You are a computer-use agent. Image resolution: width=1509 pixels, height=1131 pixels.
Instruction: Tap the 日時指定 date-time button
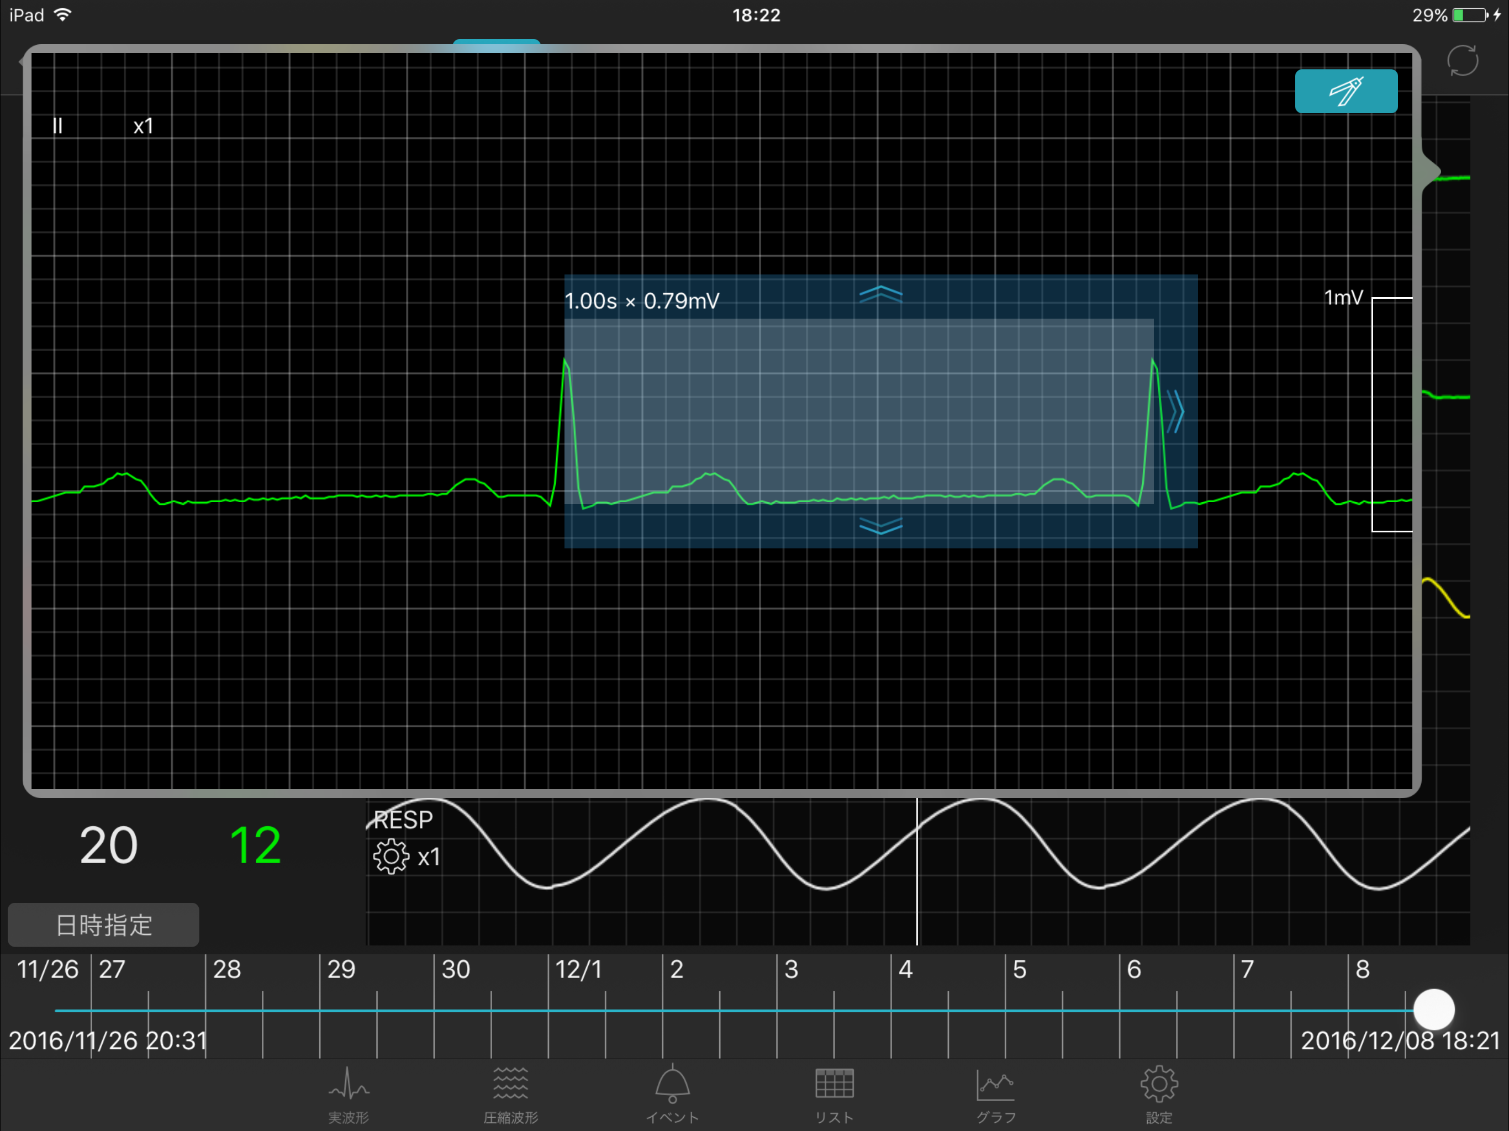click(x=104, y=925)
